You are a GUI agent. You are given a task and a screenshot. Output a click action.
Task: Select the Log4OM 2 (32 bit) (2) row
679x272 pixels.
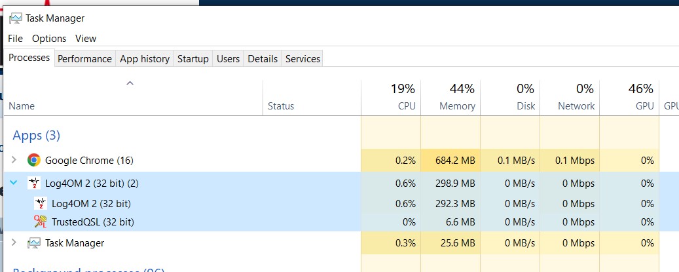tap(342, 184)
